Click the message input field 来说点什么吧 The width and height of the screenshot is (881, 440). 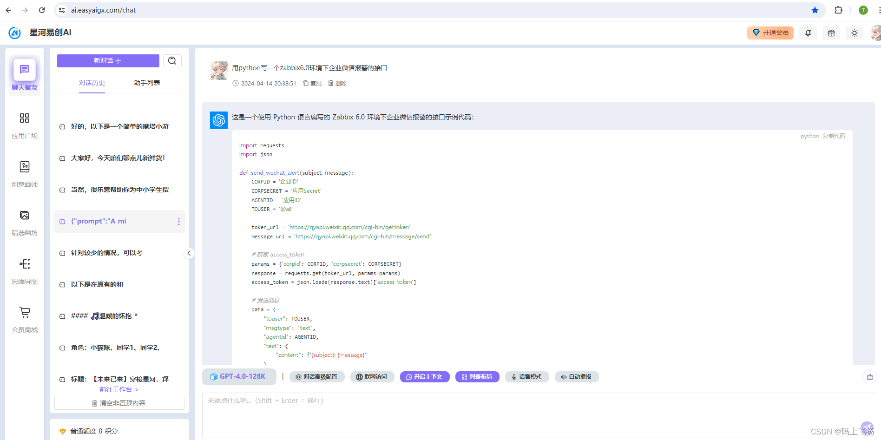(539, 415)
